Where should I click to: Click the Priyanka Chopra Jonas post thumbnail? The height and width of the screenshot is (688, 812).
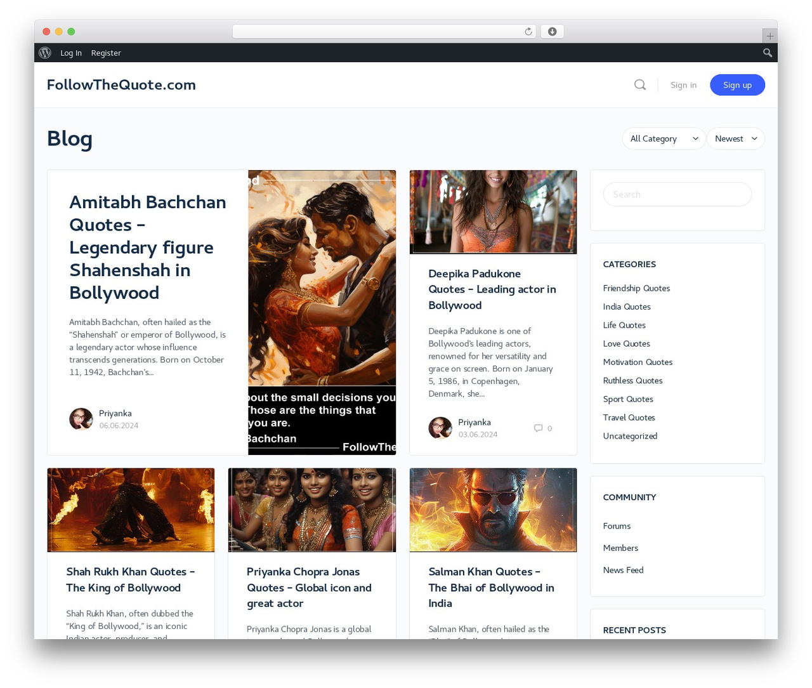point(311,510)
